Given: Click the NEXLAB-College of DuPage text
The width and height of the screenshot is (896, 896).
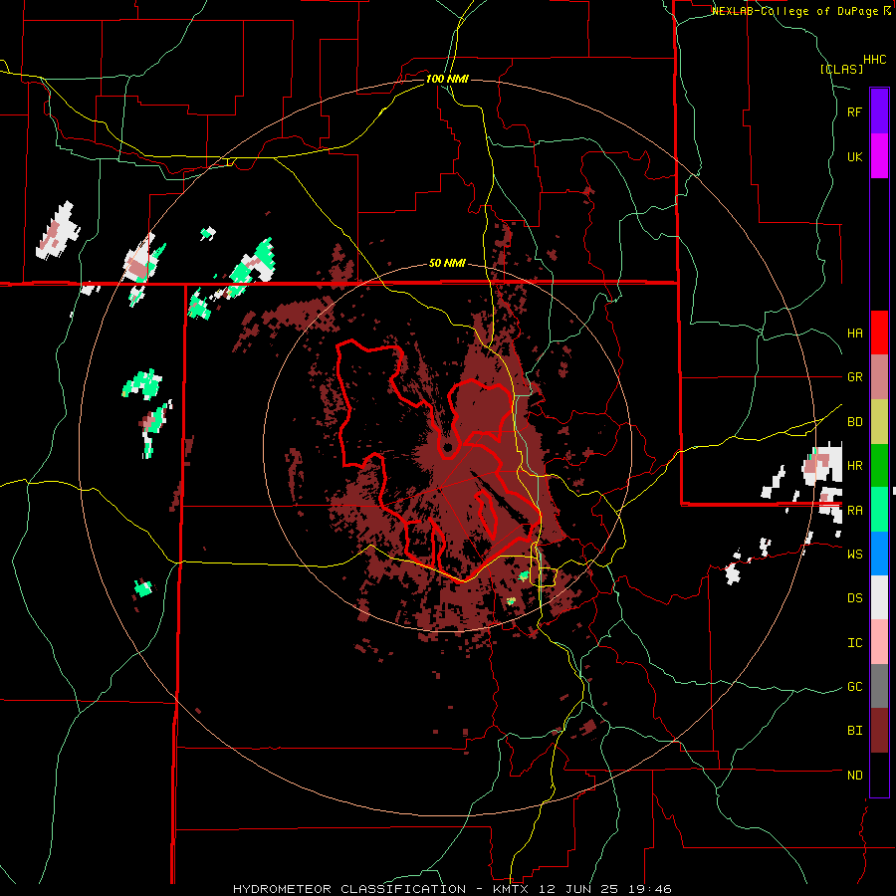Looking at the screenshot, I should 794,11.
